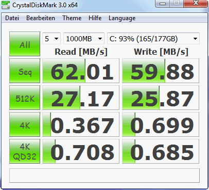
Task: Minimize the CrystalDiskMark window
Action: [163, 4]
